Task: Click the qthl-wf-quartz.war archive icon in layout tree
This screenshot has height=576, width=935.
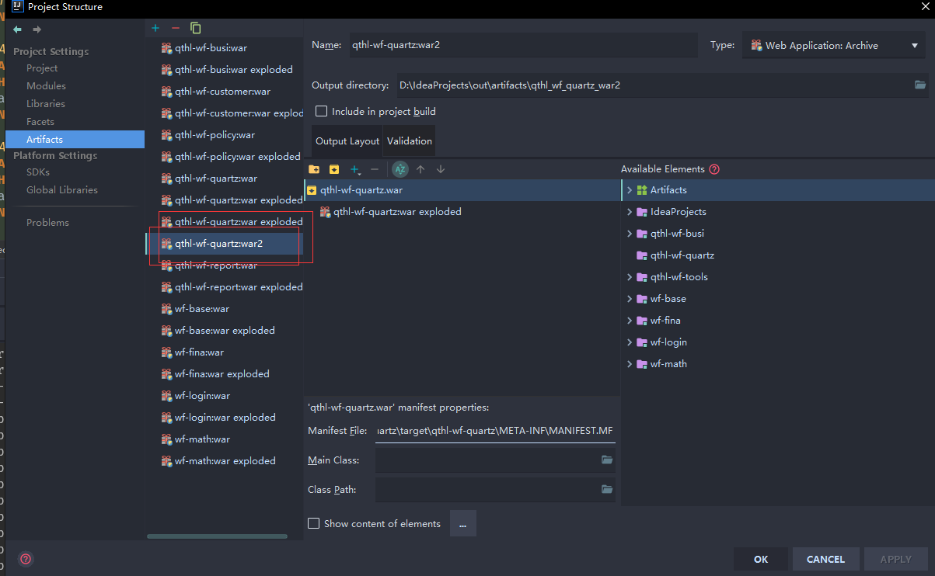Action: pos(312,190)
